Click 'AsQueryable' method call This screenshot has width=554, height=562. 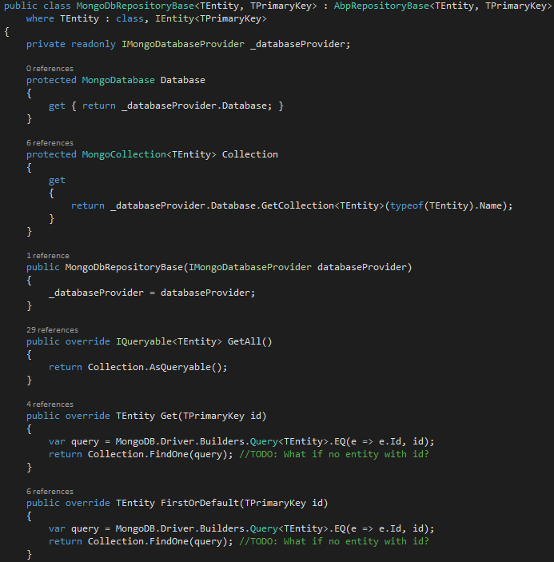180,367
